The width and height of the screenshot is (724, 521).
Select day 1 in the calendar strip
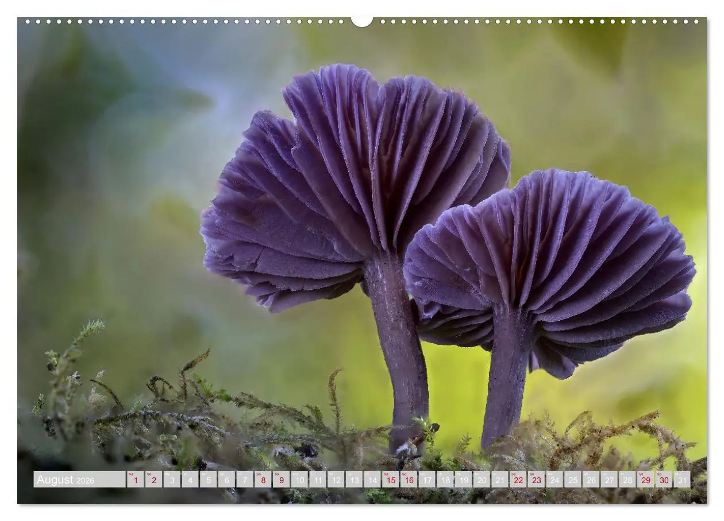coord(135,480)
